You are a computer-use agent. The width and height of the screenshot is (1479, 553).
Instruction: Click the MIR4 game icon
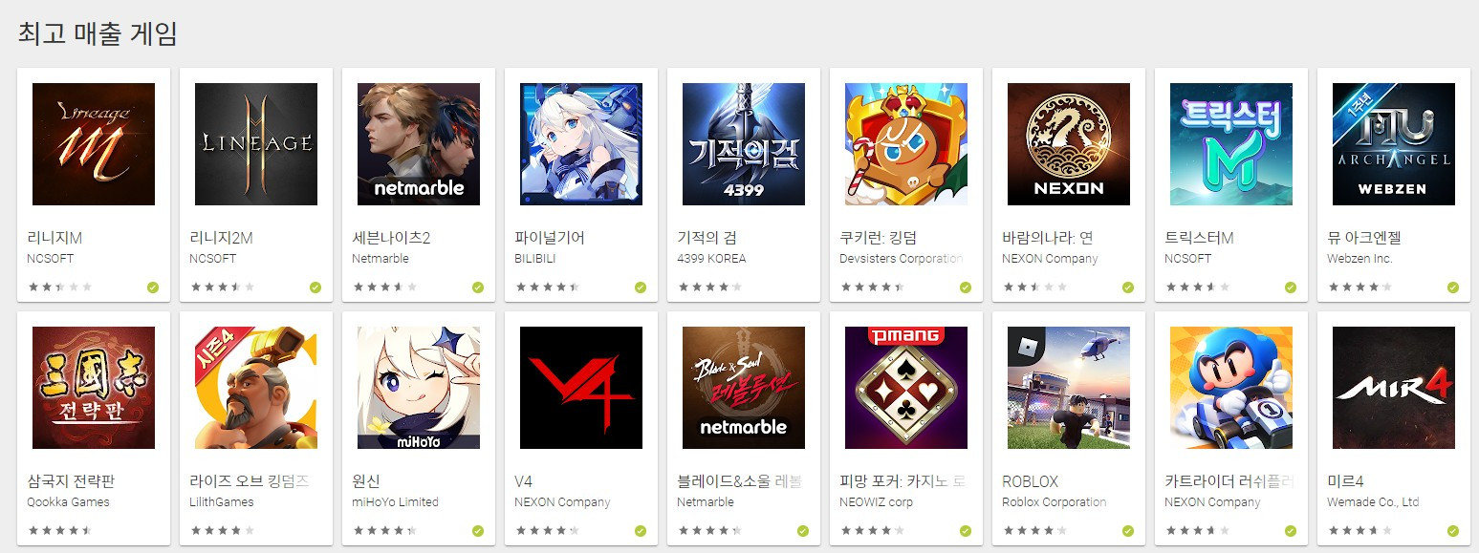1394,388
